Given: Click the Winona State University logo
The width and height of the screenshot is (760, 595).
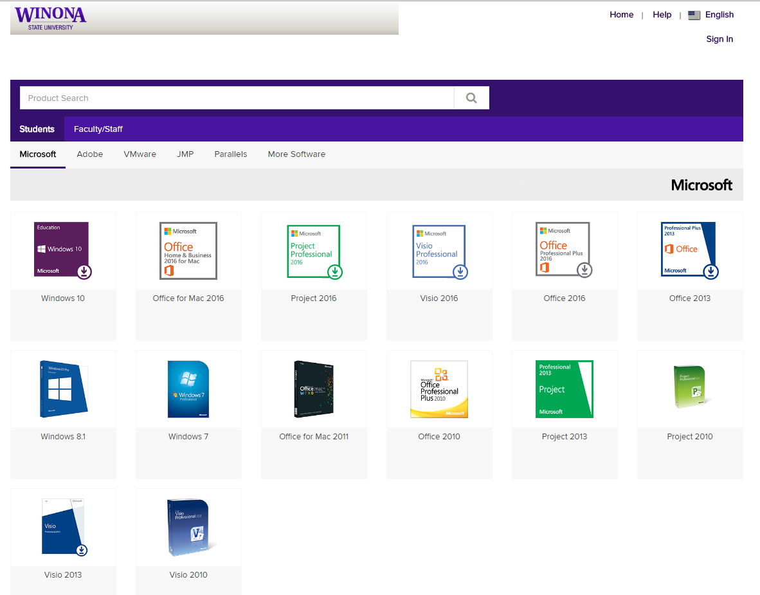Looking at the screenshot, I should 50,18.
